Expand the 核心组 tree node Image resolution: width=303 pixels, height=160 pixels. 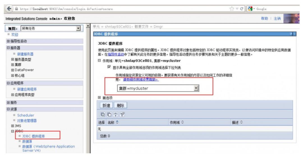coord(13,75)
